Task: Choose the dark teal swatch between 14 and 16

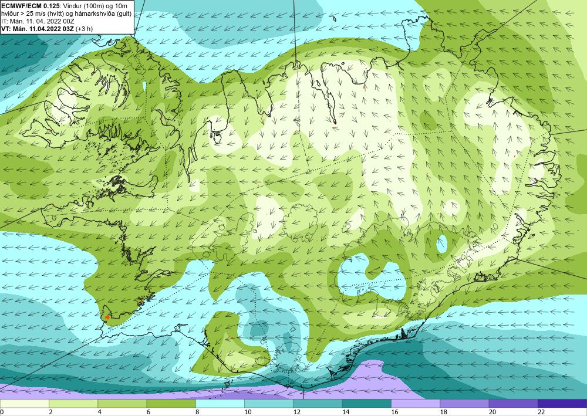Action: pyautogui.click(x=367, y=403)
